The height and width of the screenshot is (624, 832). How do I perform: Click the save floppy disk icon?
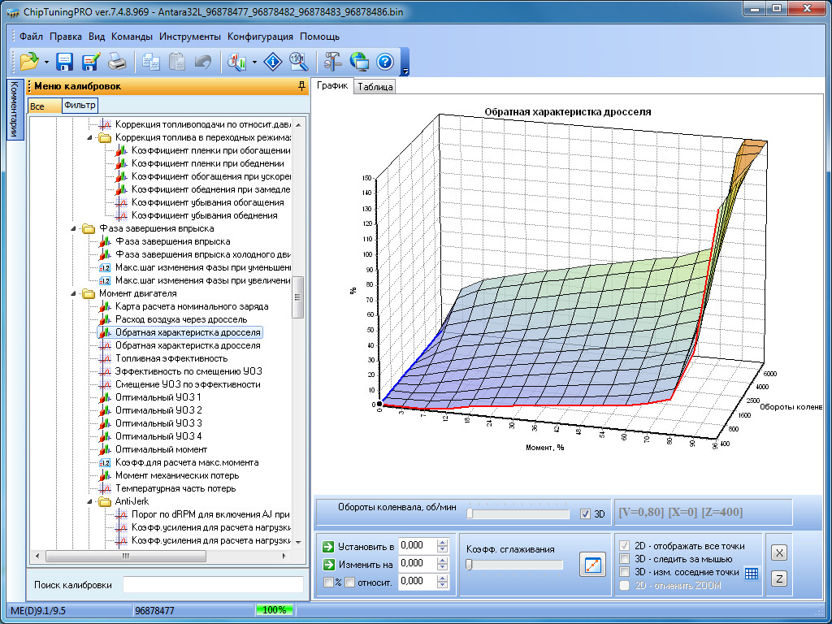(65, 61)
